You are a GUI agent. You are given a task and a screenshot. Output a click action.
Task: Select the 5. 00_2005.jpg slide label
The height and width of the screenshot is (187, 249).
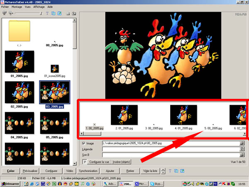213,128
